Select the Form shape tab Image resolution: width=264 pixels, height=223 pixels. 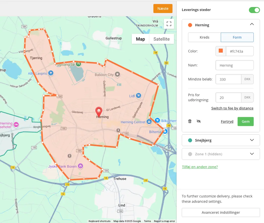(x=237, y=37)
